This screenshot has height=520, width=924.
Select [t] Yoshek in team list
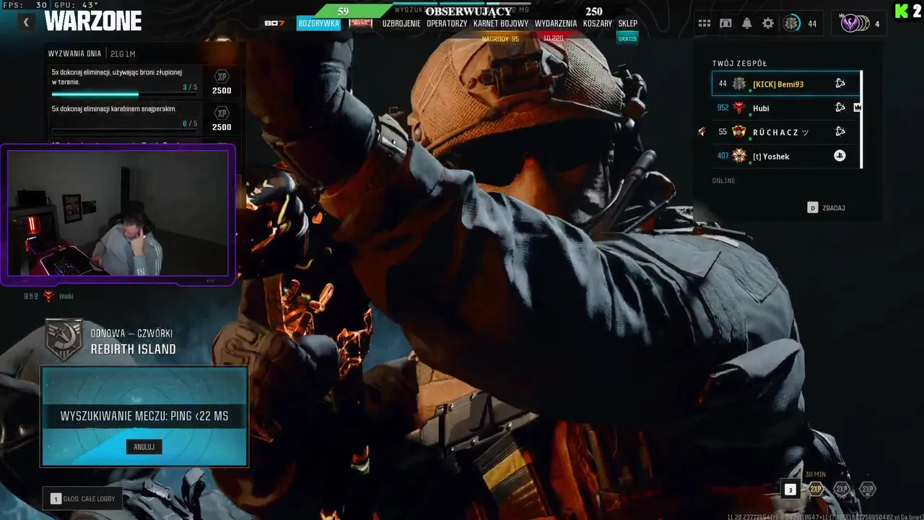point(786,155)
